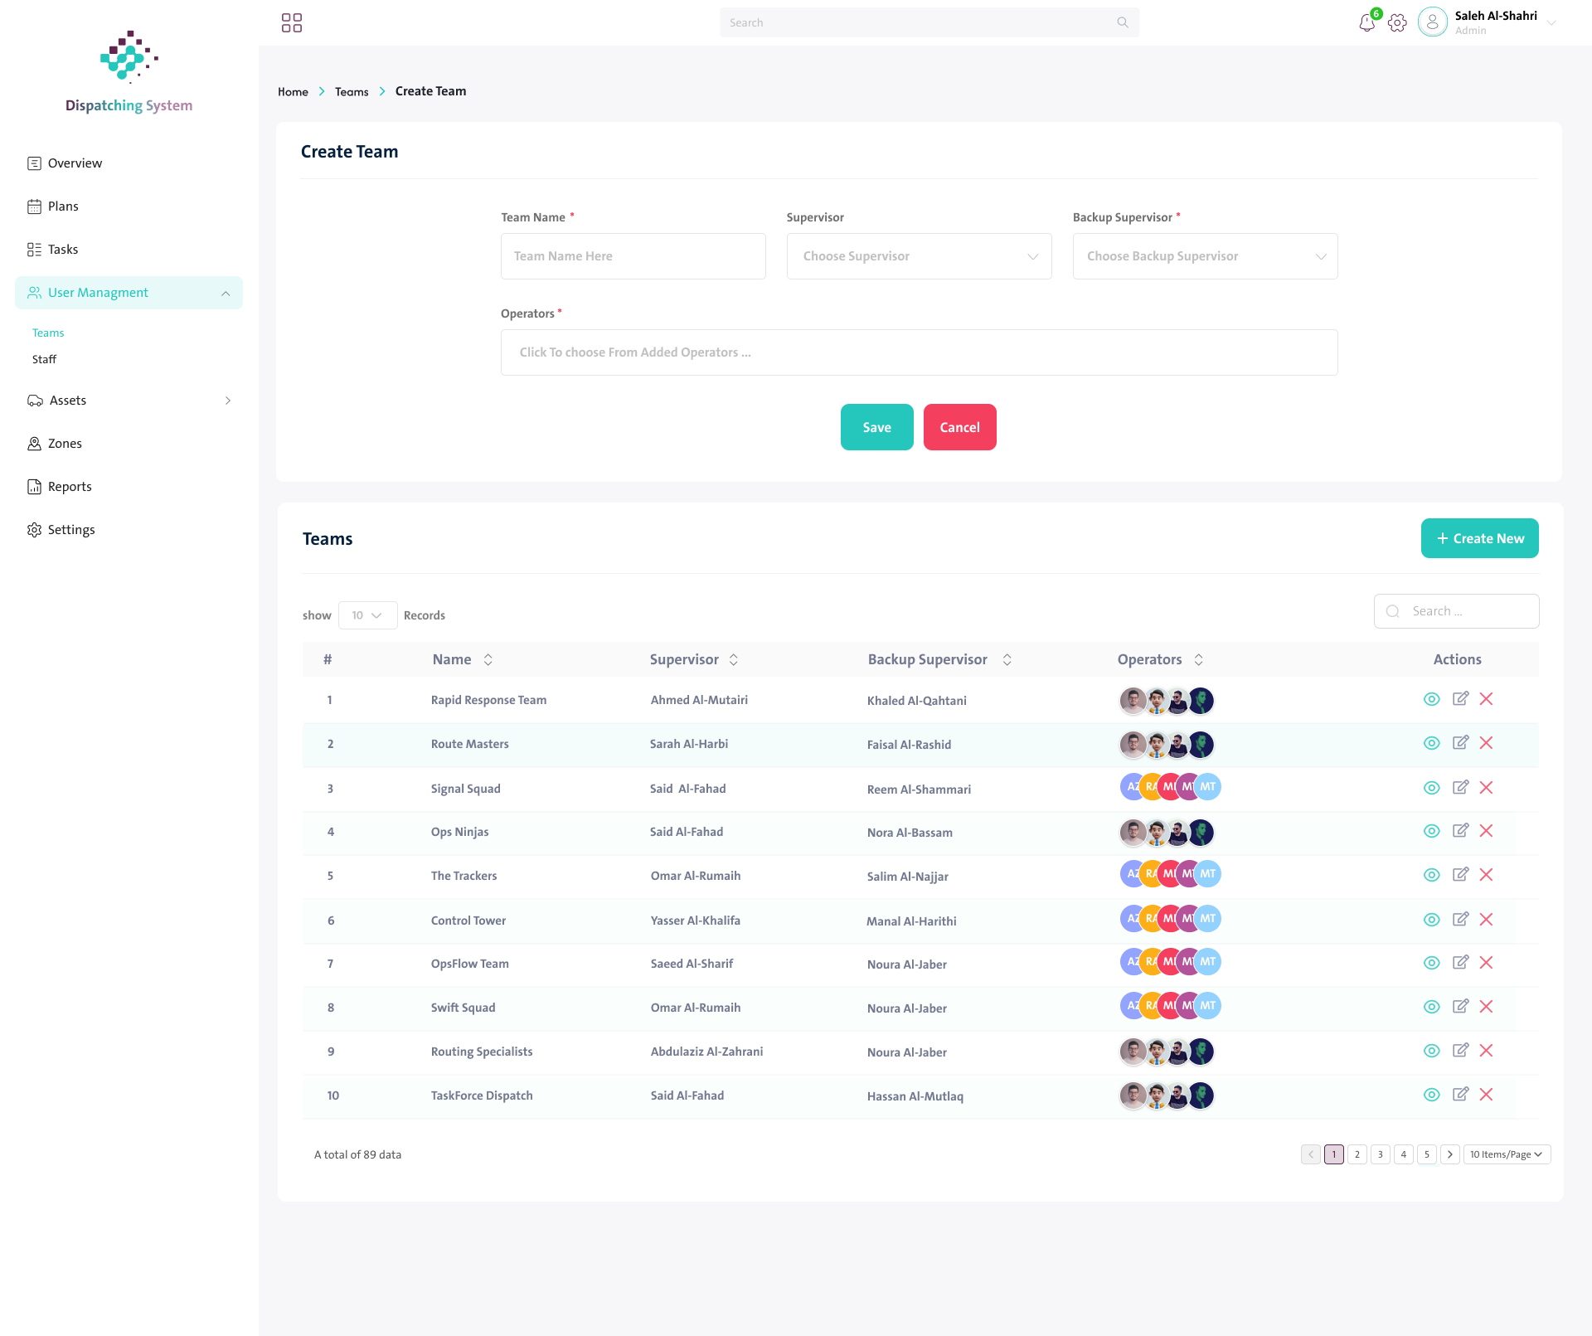Screen dimensions: 1592x1336
Task: View details of Ops Ninjas team
Action: 1431,831
